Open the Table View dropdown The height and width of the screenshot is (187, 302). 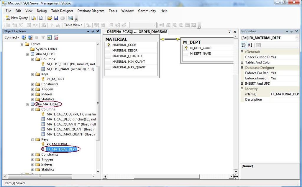(73, 25)
